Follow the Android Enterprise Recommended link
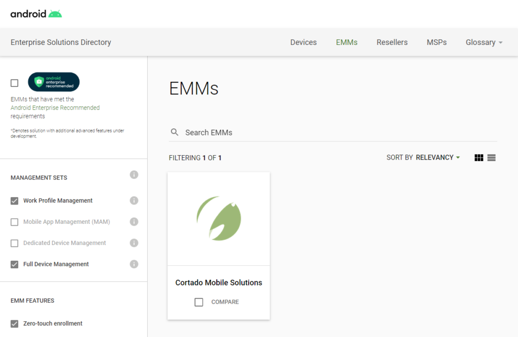Image resolution: width=518 pixels, height=337 pixels. 55,108
